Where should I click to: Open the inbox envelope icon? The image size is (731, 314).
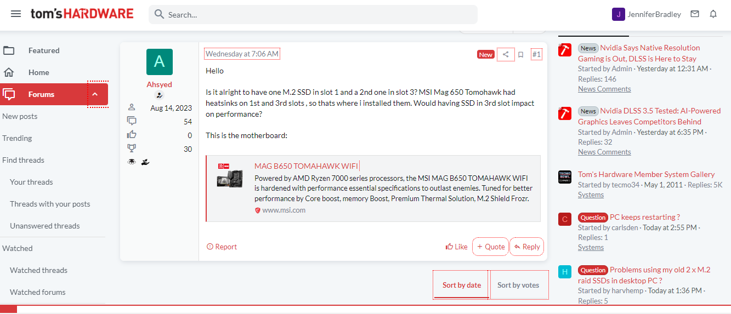[695, 14]
